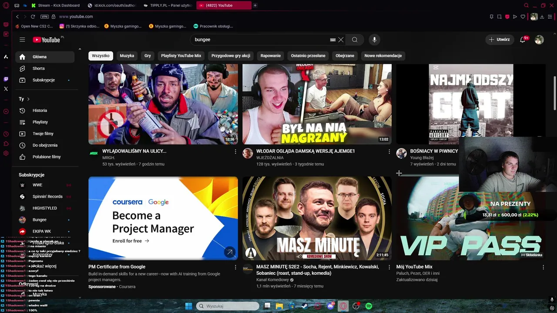Open WWE channel subscription
This screenshot has height=313, width=557.
[45, 185]
